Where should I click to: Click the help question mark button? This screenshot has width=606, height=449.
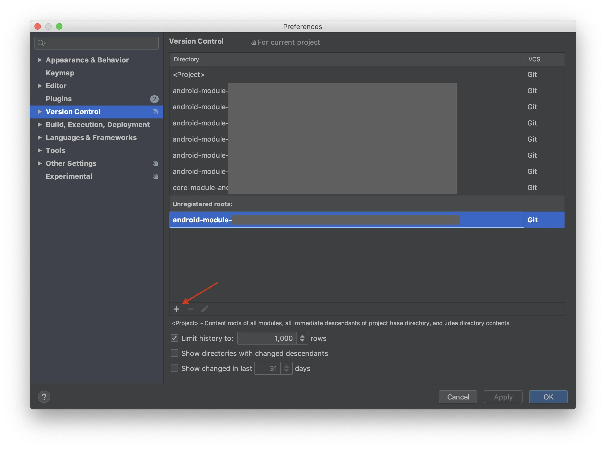coord(44,397)
